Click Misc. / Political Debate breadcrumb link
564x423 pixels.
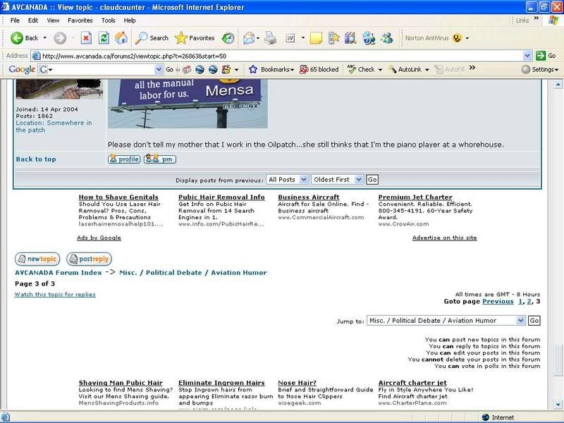click(192, 273)
